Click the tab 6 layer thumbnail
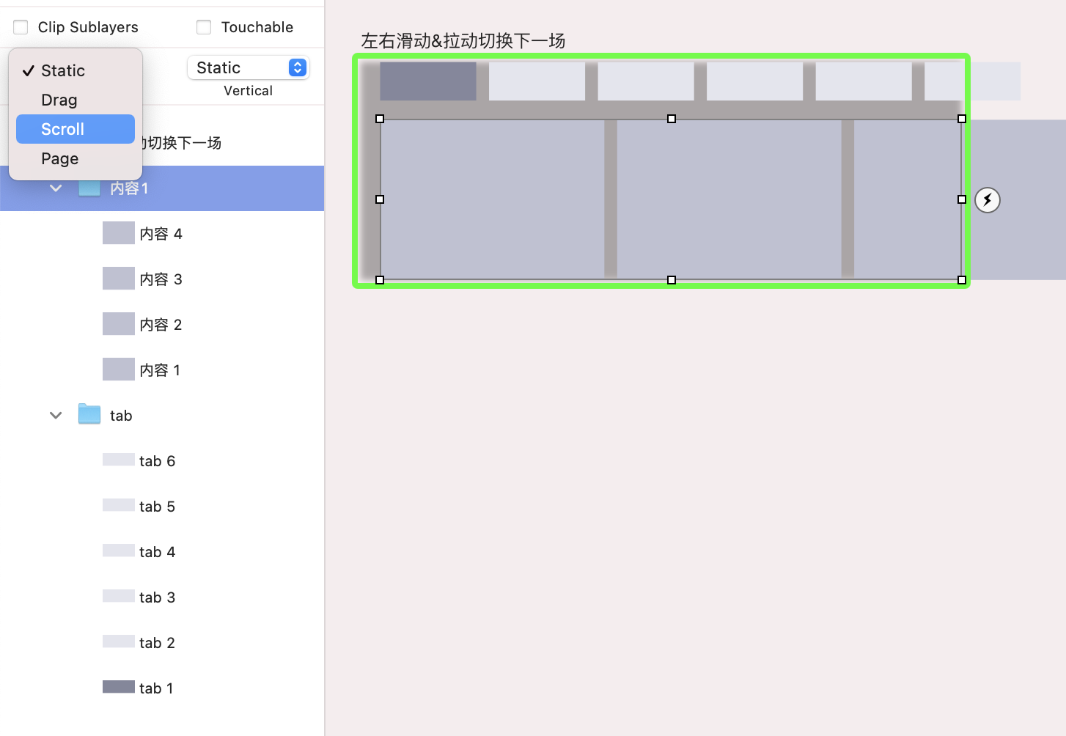The height and width of the screenshot is (736, 1066). (118, 460)
